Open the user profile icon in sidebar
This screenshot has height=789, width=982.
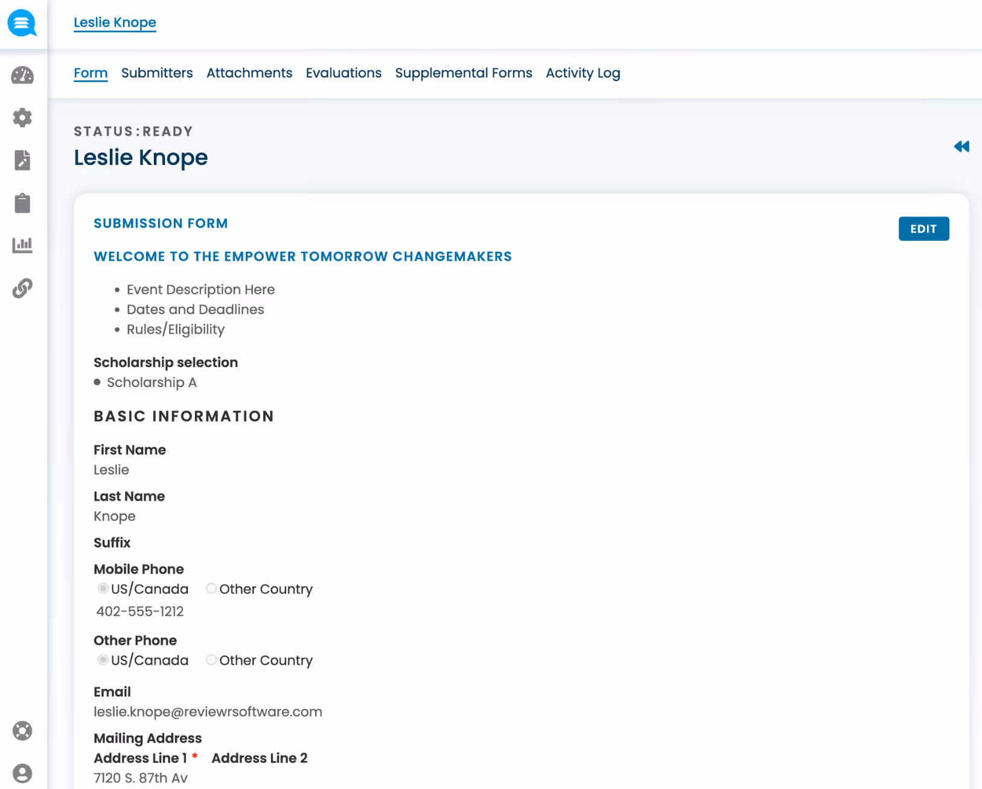pyautogui.click(x=22, y=773)
